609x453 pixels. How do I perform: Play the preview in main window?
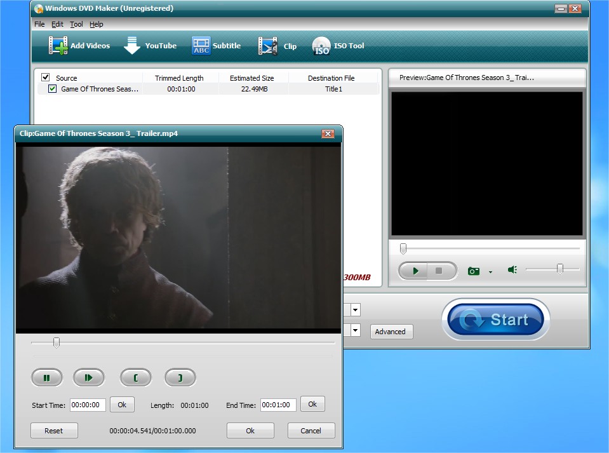[x=414, y=271]
